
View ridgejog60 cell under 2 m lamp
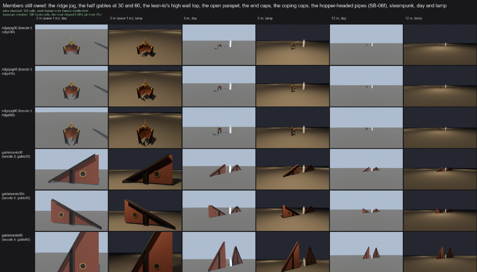click(x=145, y=128)
